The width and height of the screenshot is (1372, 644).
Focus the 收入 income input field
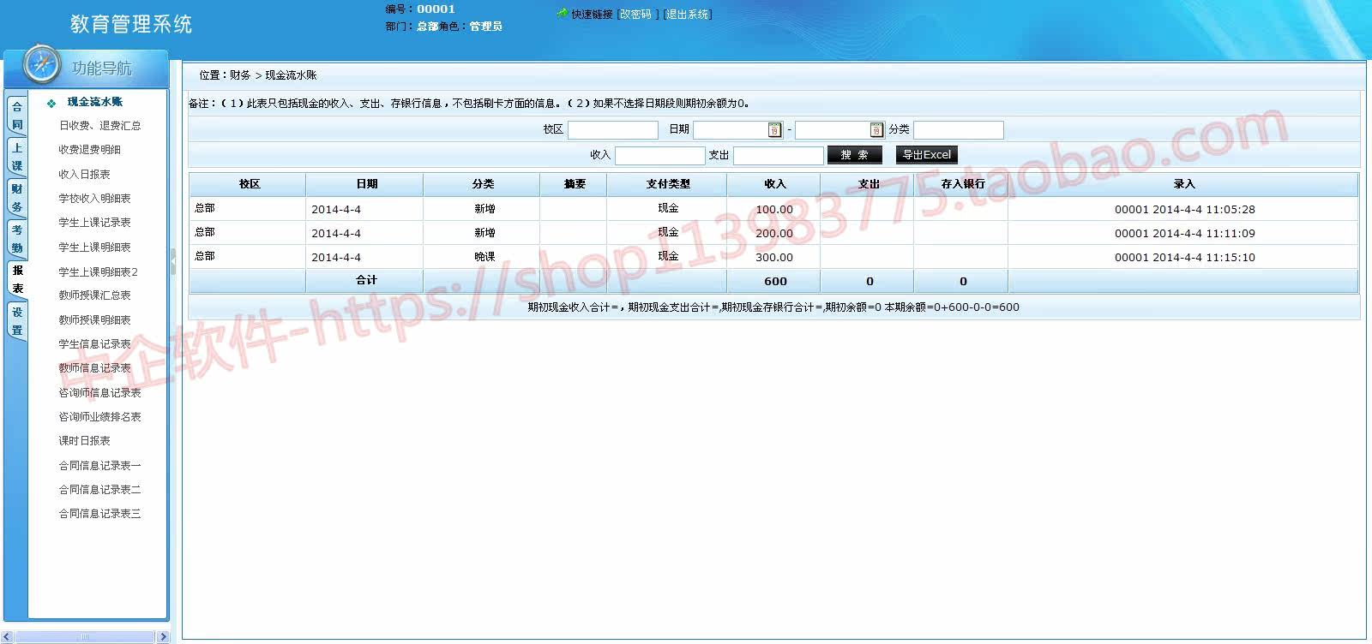pos(659,156)
